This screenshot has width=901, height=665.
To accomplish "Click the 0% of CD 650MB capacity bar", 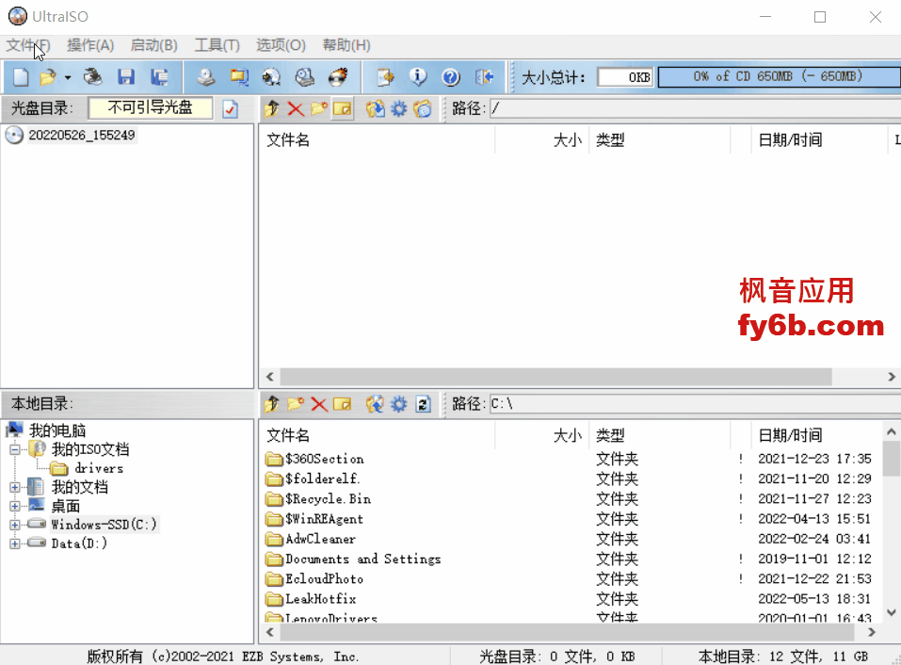I will pyautogui.click(x=779, y=77).
